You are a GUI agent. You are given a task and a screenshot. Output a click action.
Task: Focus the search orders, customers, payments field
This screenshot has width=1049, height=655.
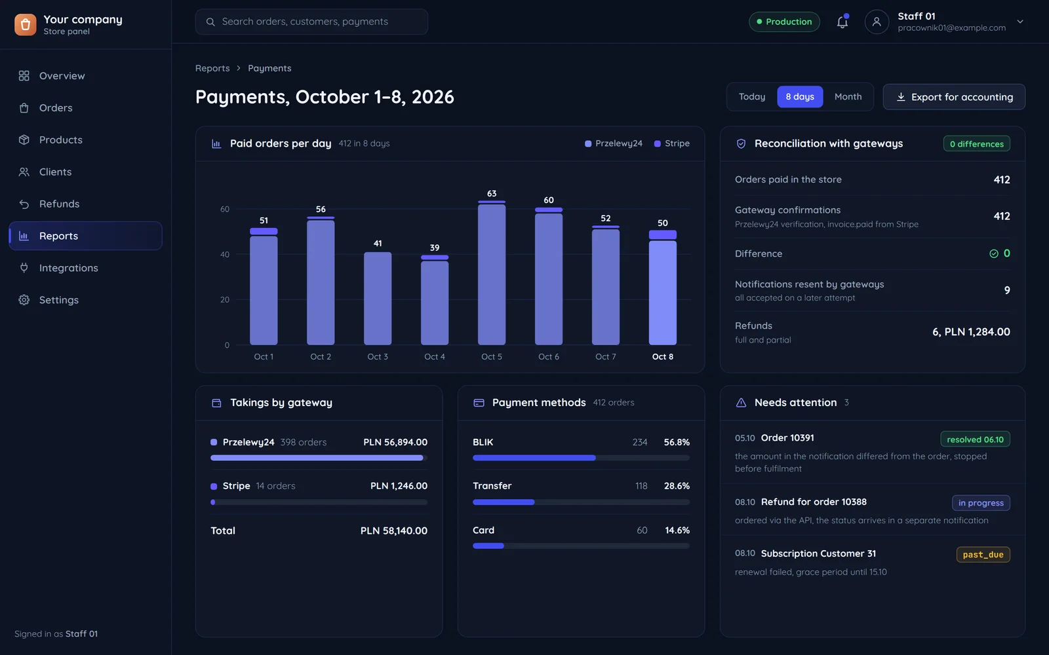[x=311, y=22]
